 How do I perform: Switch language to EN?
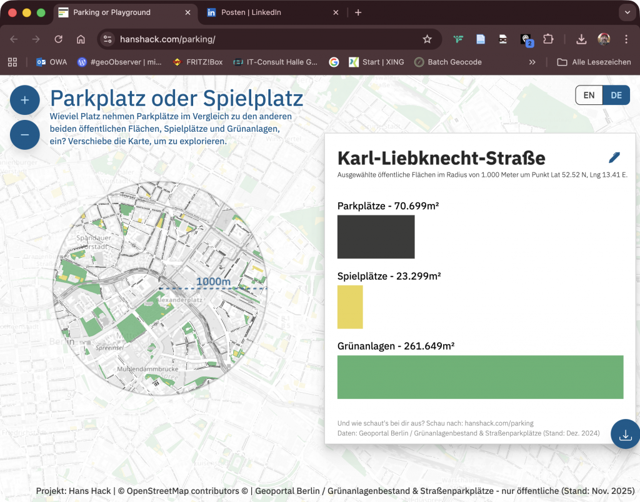pyautogui.click(x=589, y=95)
